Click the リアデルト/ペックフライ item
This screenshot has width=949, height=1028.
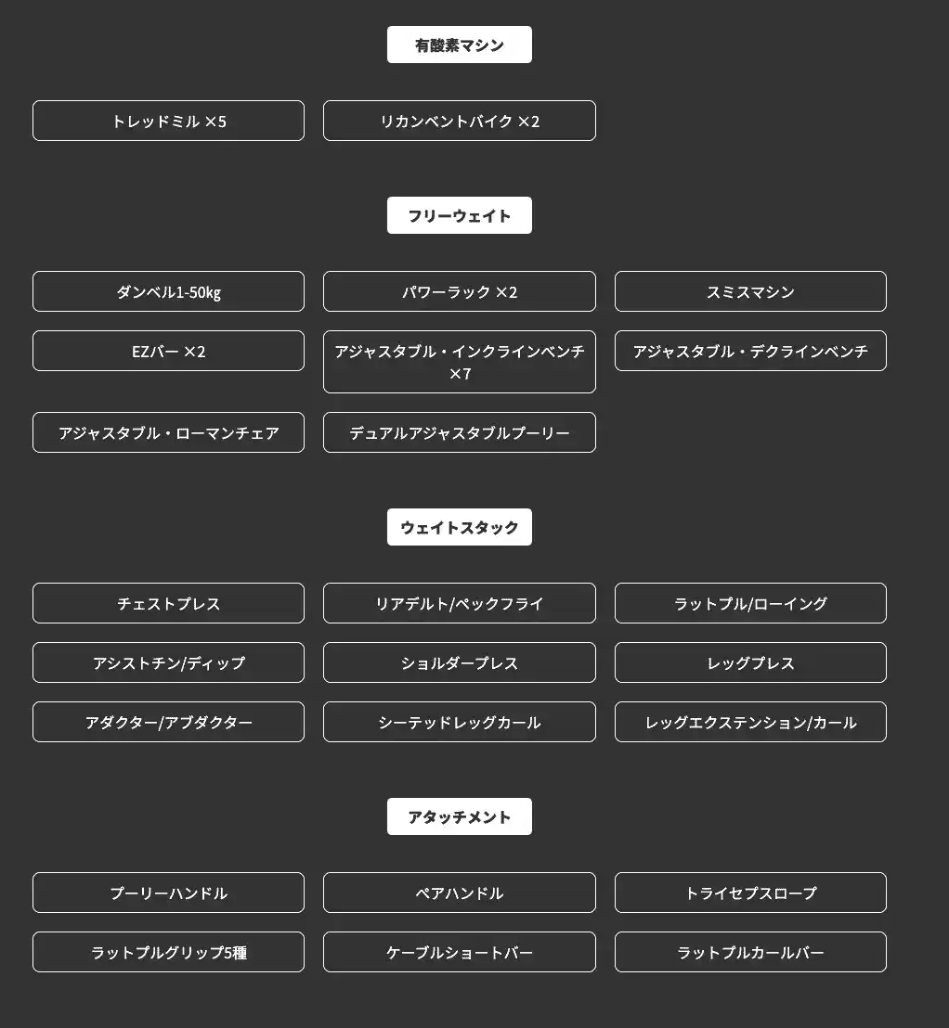pyautogui.click(x=459, y=603)
